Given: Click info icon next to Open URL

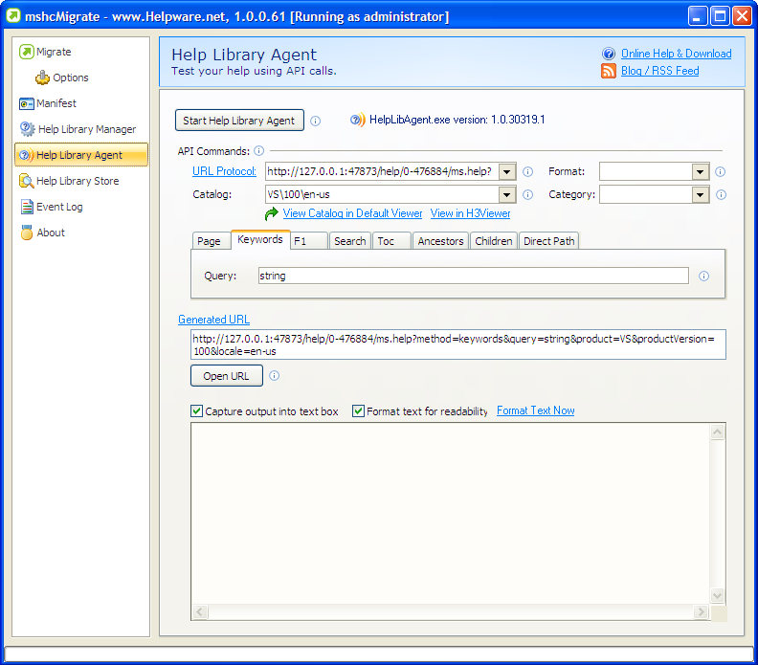Looking at the screenshot, I should point(274,375).
